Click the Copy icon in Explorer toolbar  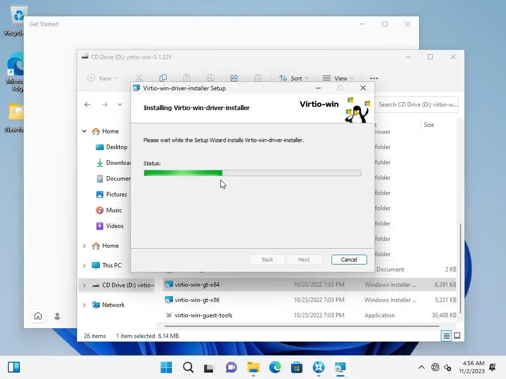[163, 78]
